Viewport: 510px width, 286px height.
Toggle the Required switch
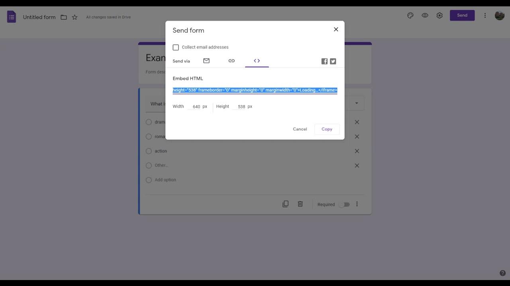click(344, 205)
